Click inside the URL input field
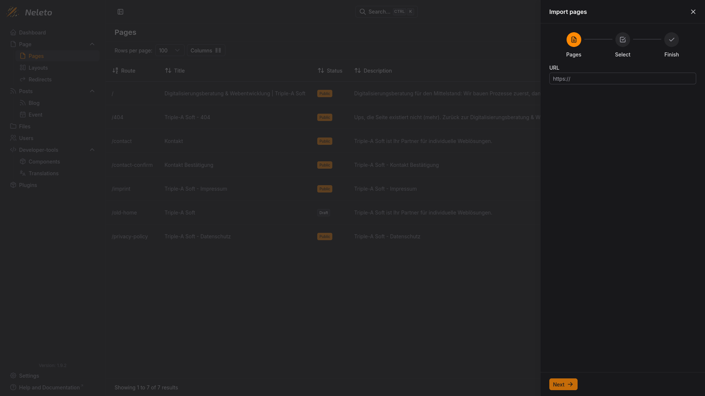Screen dimensions: 705x396 (x=622, y=78)
